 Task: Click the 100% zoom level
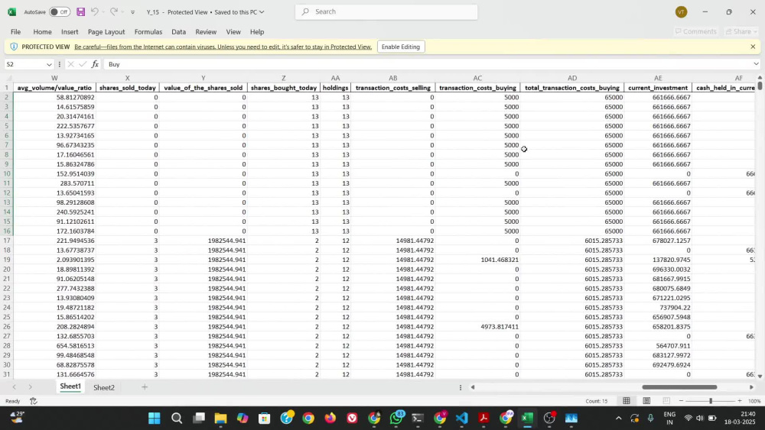click(x=754, y=401)
